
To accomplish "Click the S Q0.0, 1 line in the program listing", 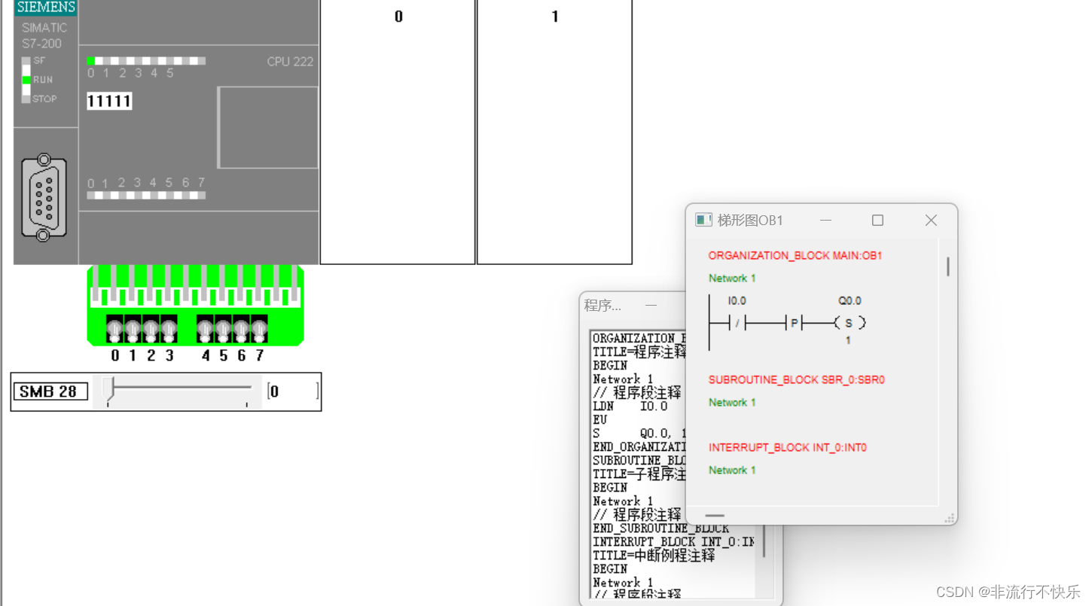I will pyautogui.click(x=639, y=434).
